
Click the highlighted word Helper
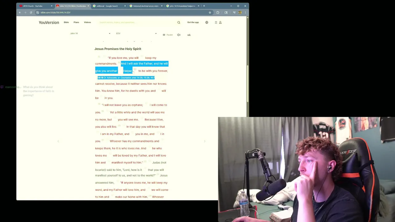(128, 71)
